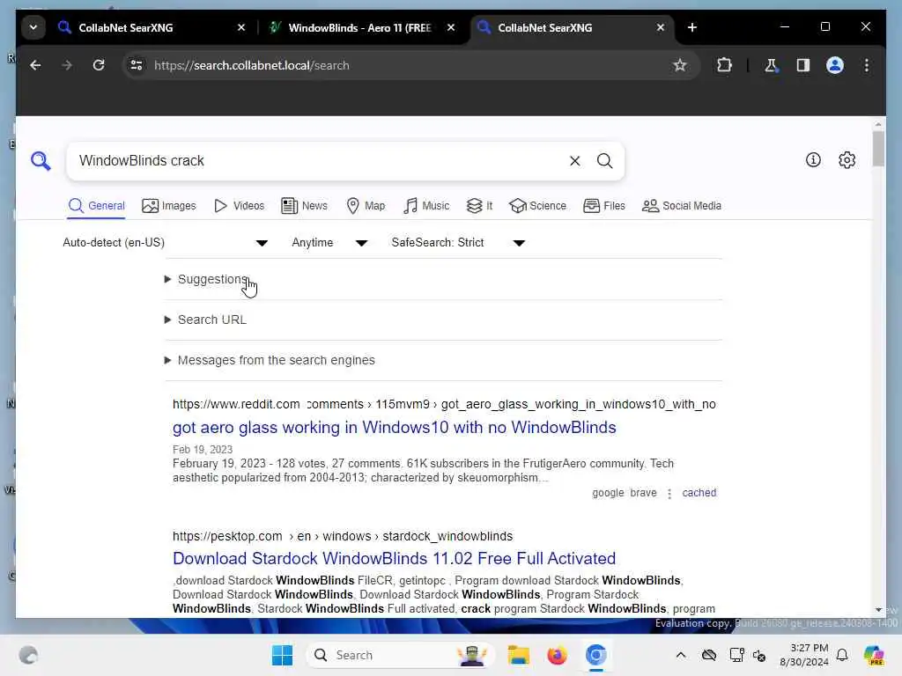Submit search with magnifier icon
Screen dimensions: 902x676
604,161
